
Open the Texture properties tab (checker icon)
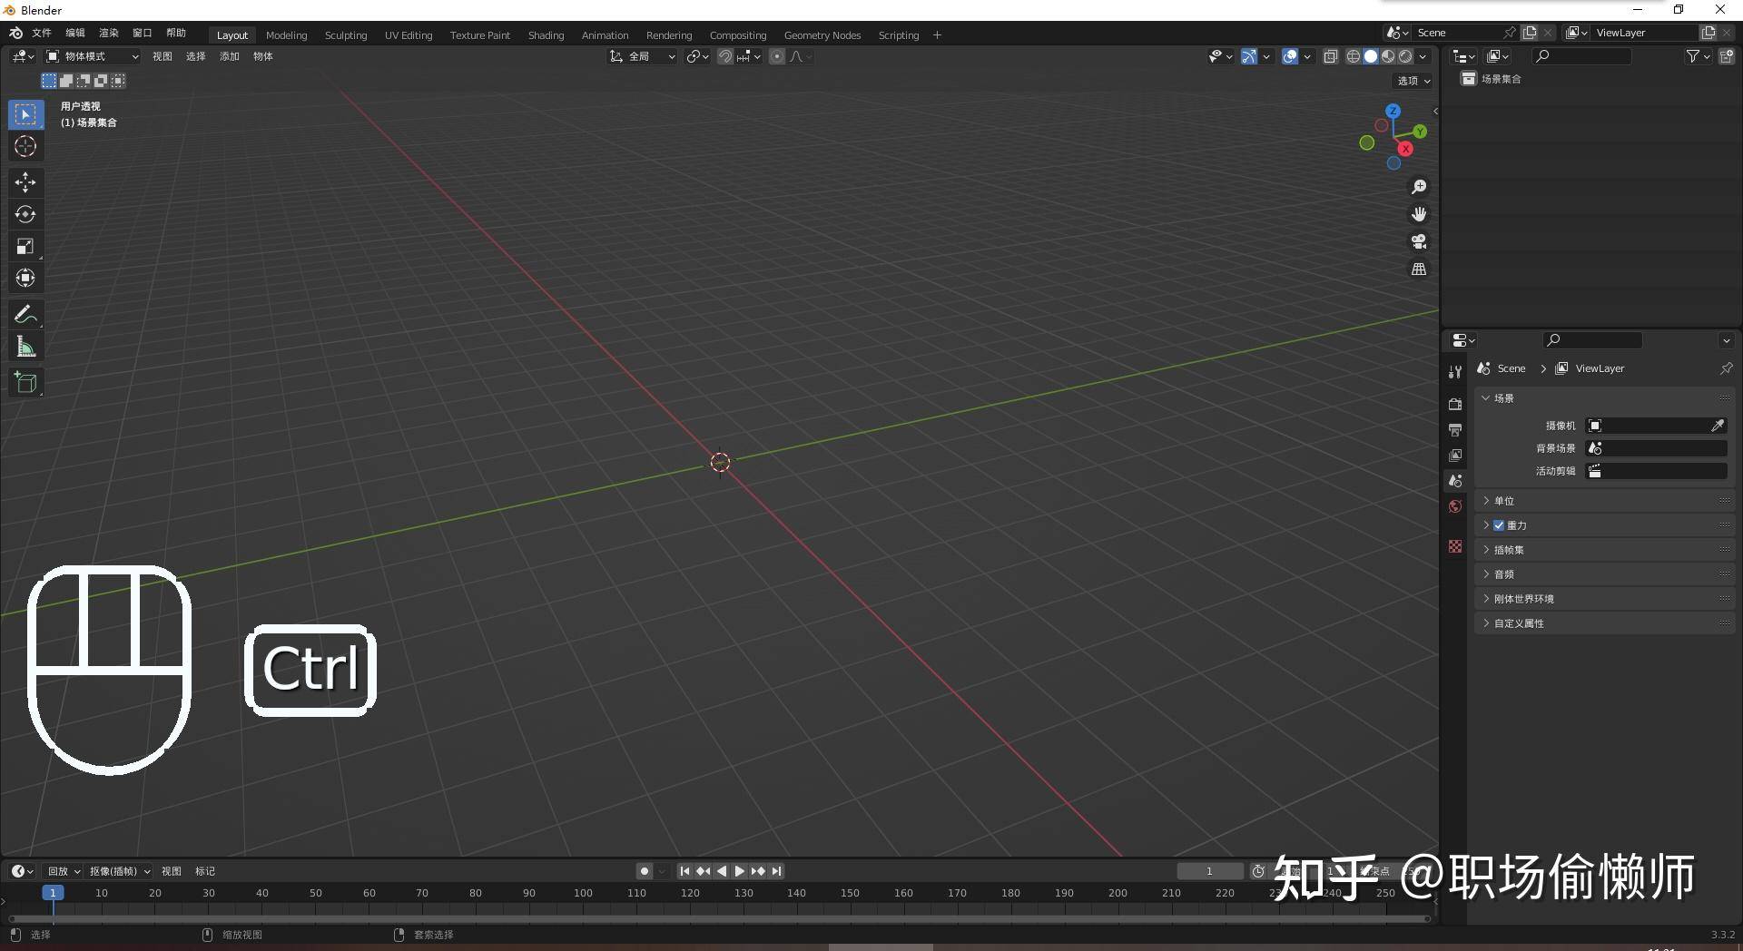pyautogui.click(x=1455, y=546)
